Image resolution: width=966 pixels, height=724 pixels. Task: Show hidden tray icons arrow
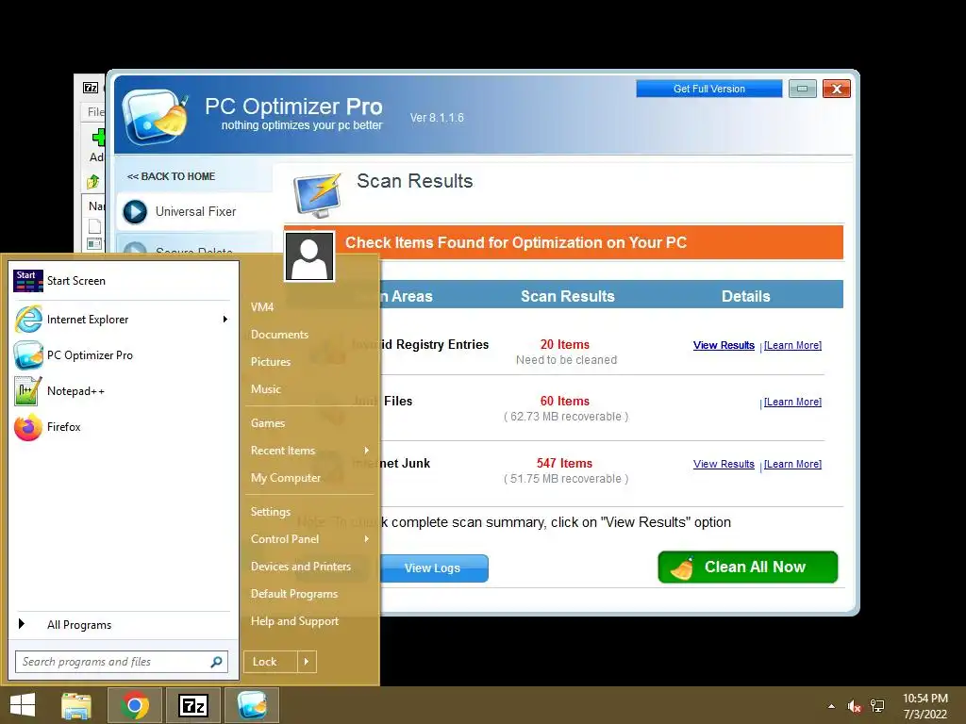tap(831, 706)
